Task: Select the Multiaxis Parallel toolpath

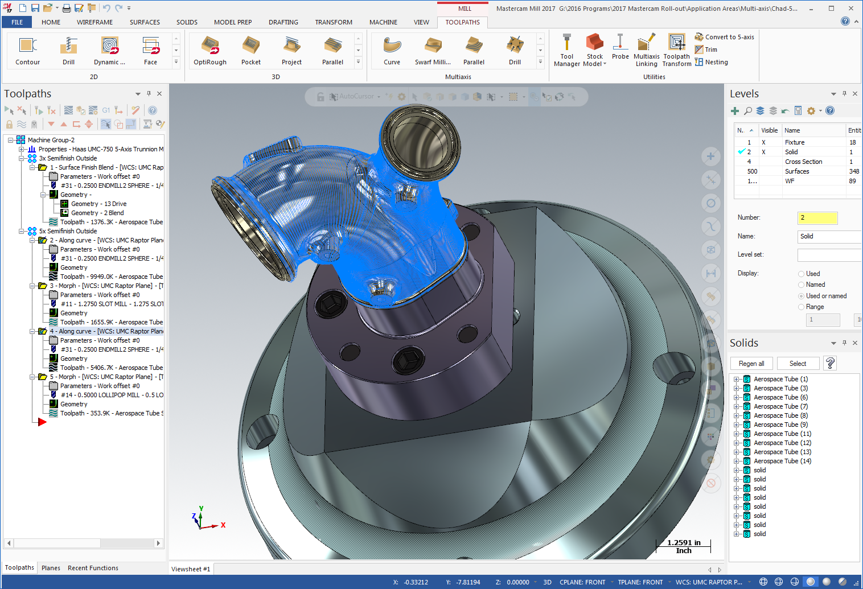Action: pos(474,51)
